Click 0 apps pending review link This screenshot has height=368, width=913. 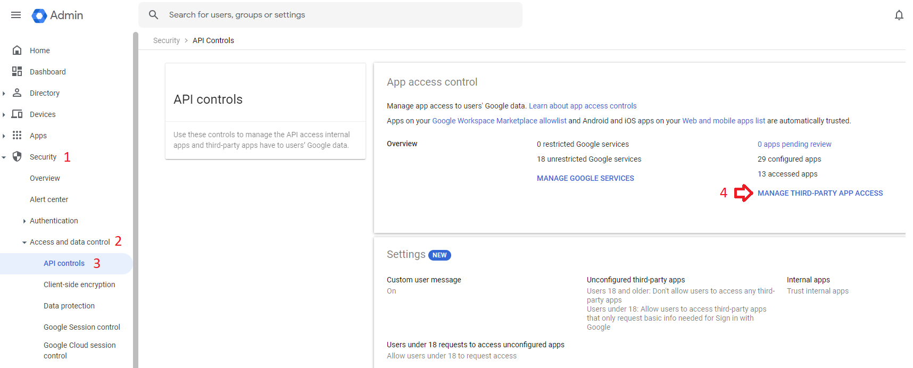(x=794, y=144)
